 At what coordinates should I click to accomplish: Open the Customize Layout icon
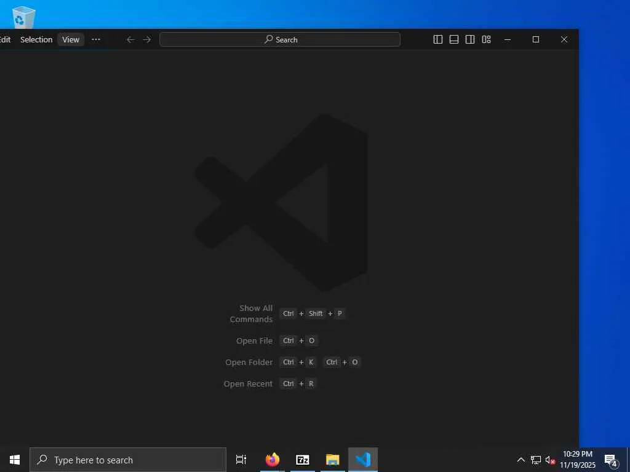coord(486,39)
